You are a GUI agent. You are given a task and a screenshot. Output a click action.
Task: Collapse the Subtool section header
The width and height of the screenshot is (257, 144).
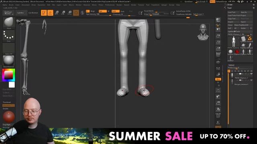tap(231, 65)
